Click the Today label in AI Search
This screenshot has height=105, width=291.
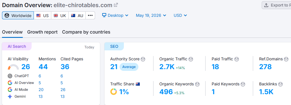pos(89,47)
